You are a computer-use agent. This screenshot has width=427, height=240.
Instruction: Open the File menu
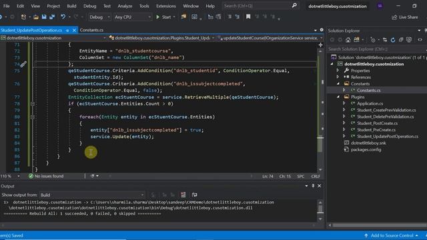[6, 6]
